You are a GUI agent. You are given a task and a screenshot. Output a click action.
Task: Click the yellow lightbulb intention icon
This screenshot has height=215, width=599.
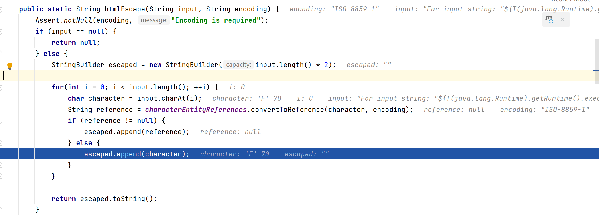10,66
